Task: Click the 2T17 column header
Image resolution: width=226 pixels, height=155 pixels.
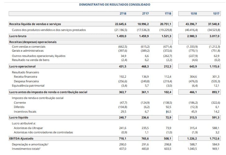Action: 145,14
